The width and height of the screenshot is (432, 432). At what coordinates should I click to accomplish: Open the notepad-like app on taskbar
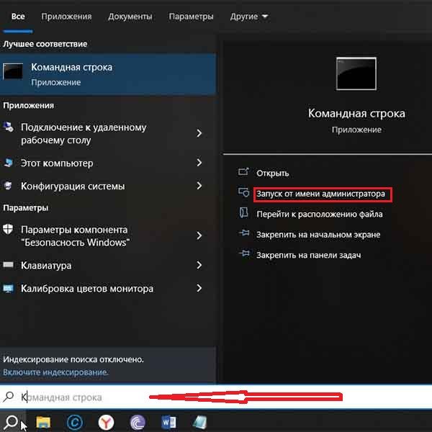click(x=199, y=422)
